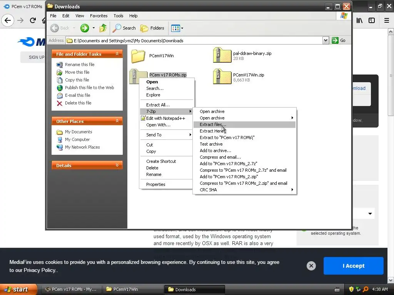Click I Accept cookie button

click(353, 266)
